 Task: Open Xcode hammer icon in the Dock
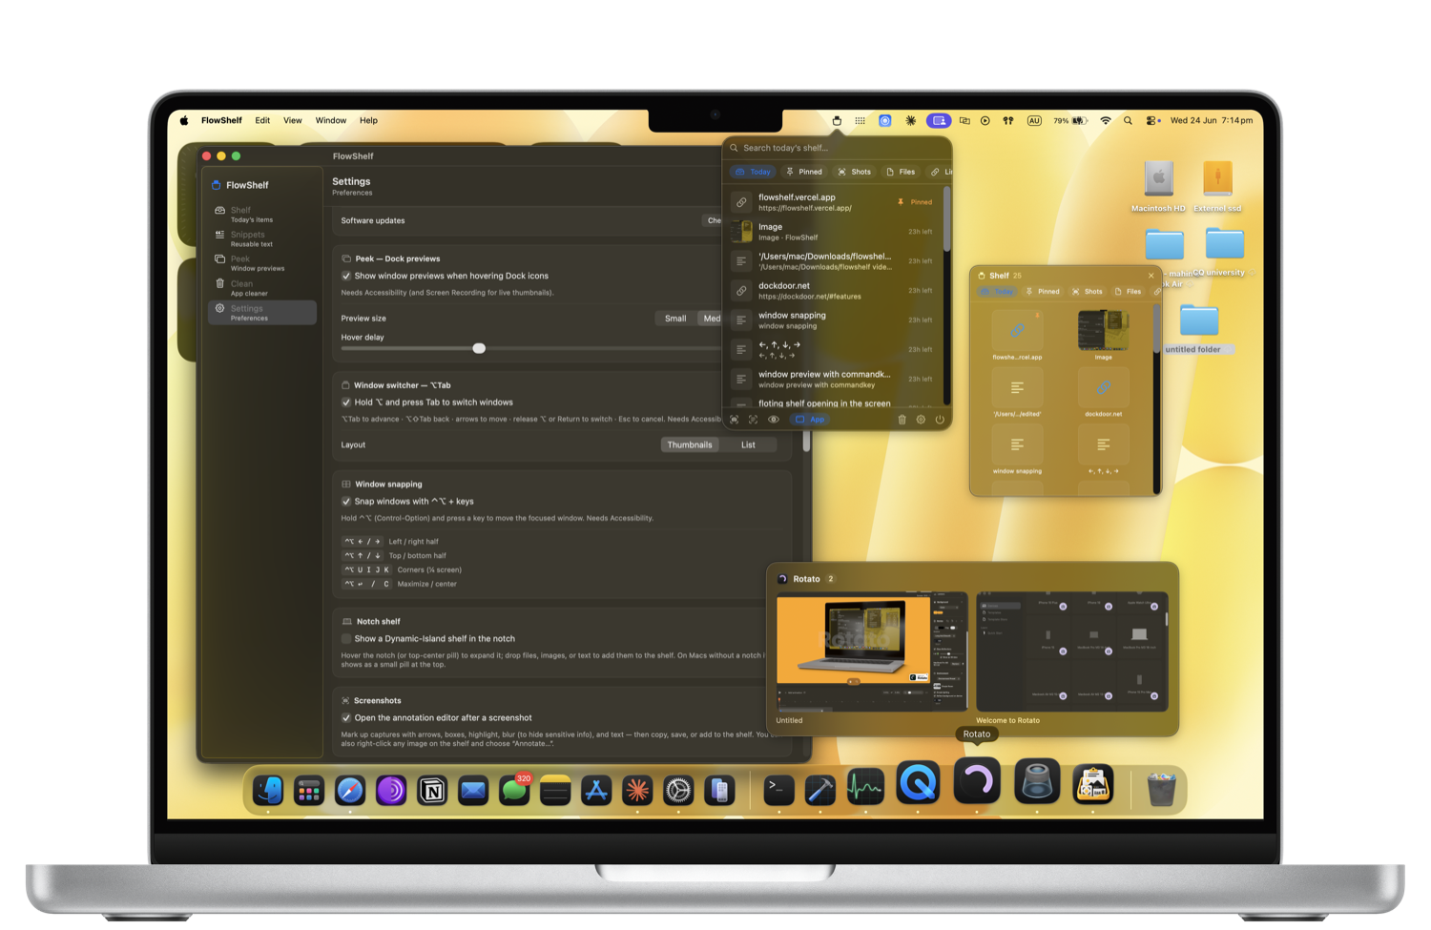pyautogui.click(x=820, y=790)
